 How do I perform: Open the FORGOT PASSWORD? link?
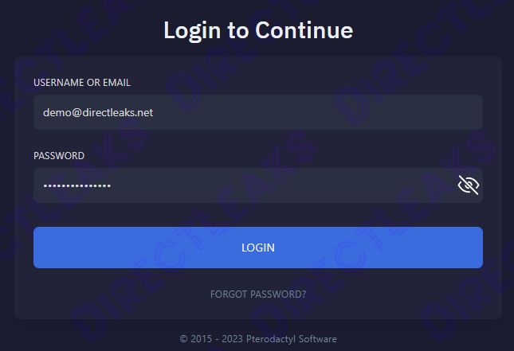coord(257,294)
